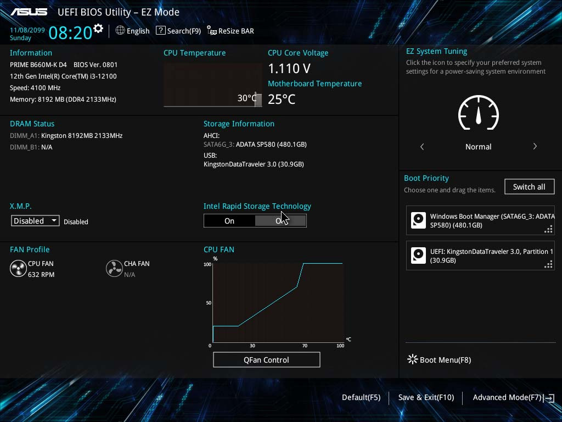Open QFan Control
562x422 pixels.
266,359
